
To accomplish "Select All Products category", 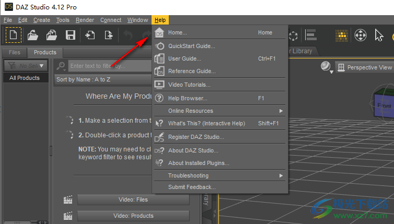I will tap(26, 78).
